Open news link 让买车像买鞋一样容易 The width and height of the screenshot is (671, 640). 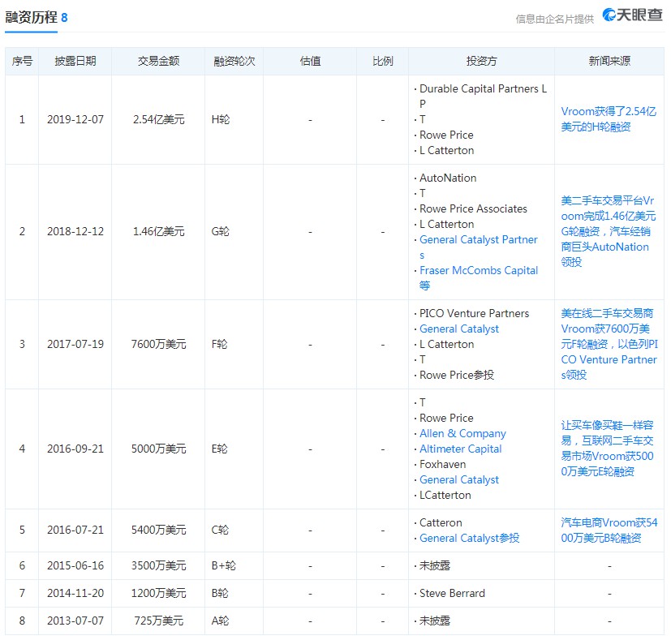(x=607, y=449)
